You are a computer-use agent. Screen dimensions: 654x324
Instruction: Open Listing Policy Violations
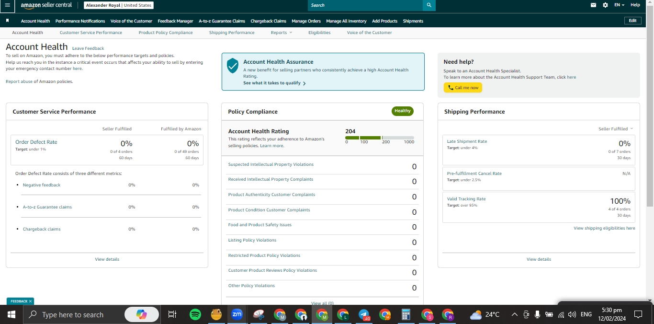252,240
